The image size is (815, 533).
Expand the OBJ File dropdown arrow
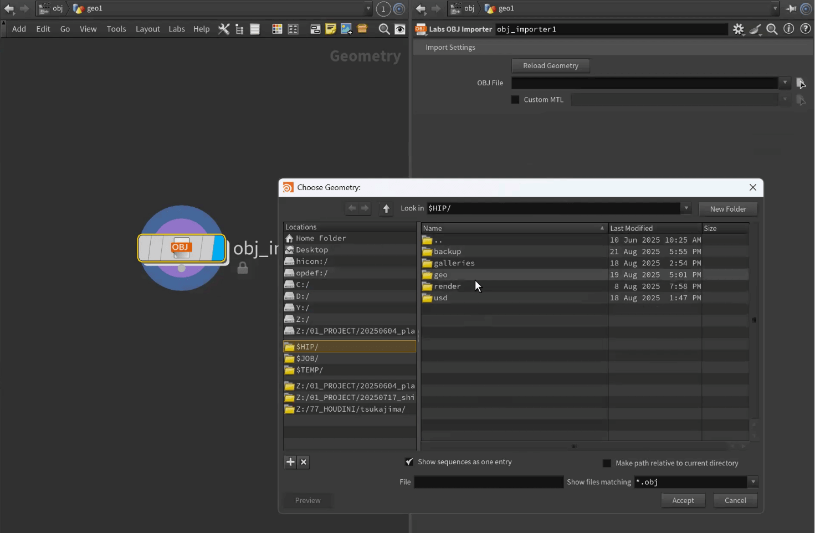pos(785,83)
